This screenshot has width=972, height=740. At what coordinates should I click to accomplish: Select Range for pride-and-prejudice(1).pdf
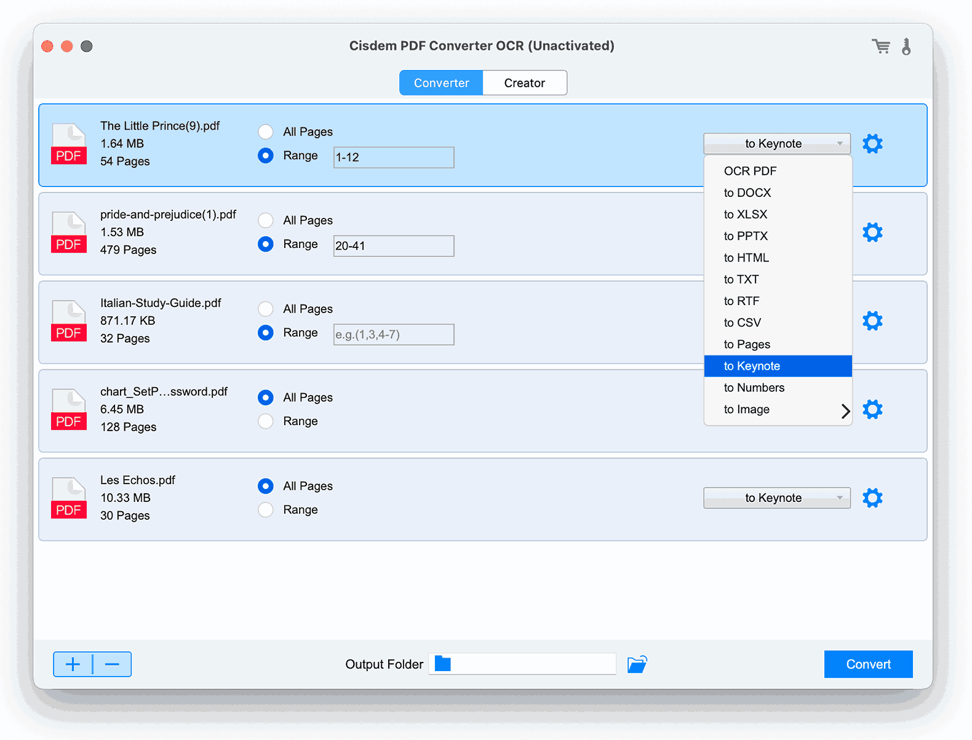(x=266, y=244)
